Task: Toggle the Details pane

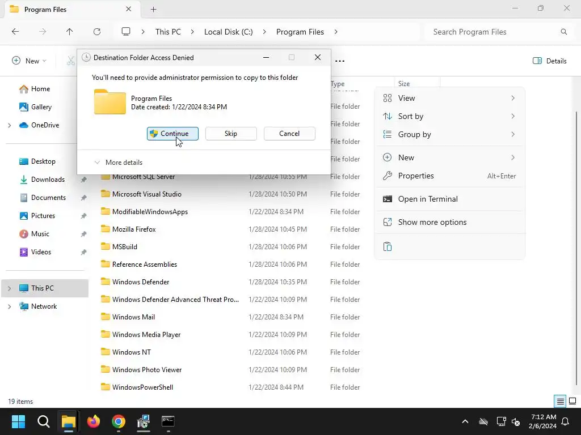Action: (549, 61)
